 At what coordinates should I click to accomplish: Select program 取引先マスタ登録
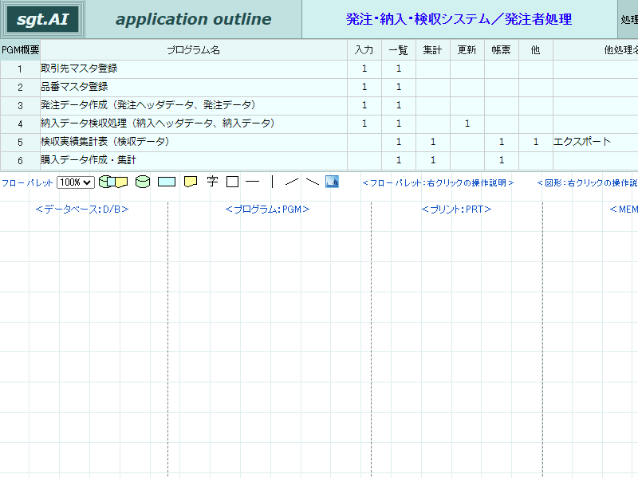(x=194, y=69)
